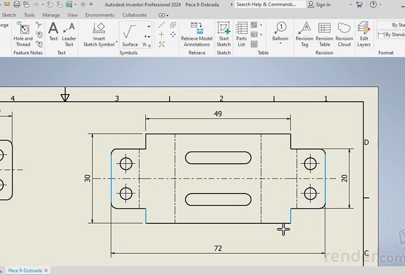
Task: Open the Collaborate ribbon tab
Action: (135, 15)
